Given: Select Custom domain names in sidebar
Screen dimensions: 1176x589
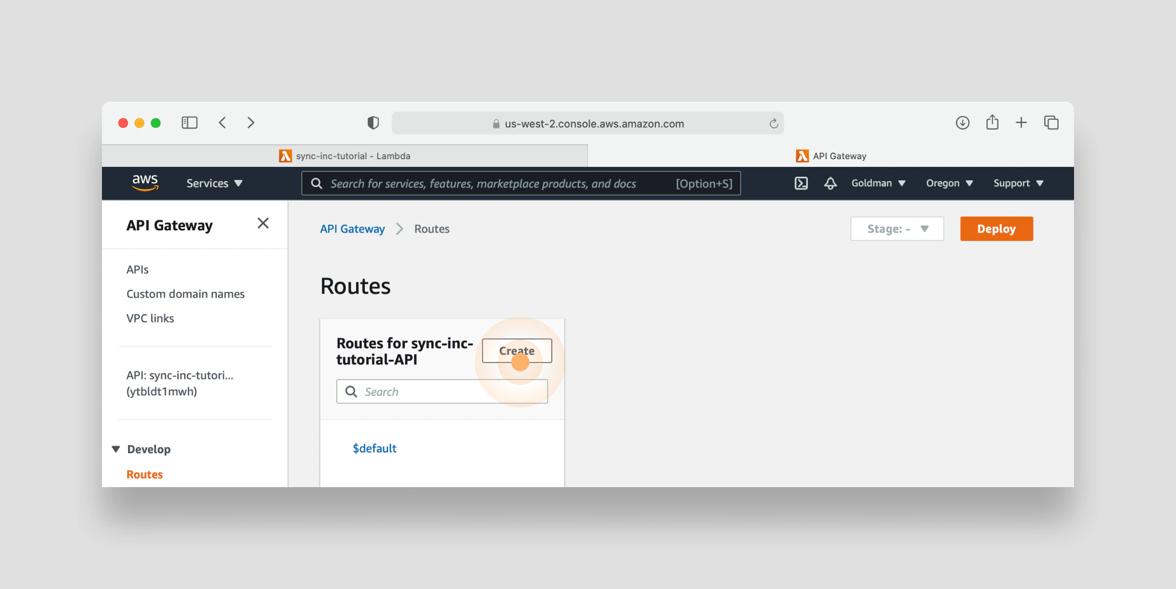Looking at the screenshot, I should tap(185, 294).
